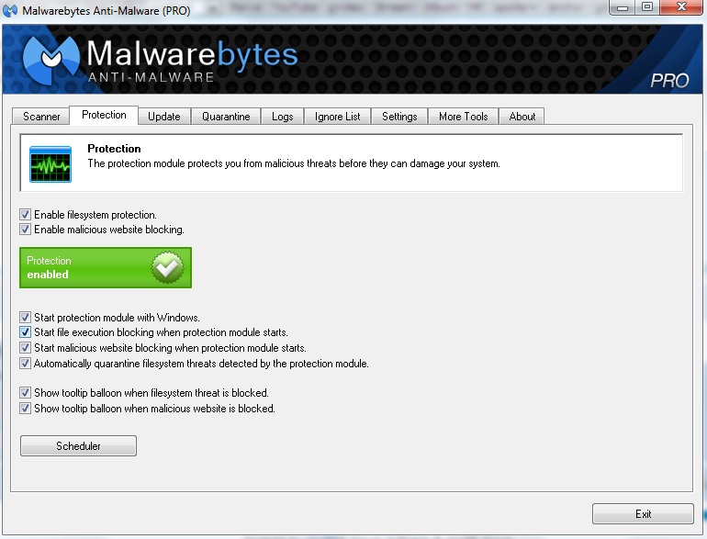The height and width of the screenshot is (539, 707).
Task: Click the PRO badge in the banner
Action: (x=669, y=81)
